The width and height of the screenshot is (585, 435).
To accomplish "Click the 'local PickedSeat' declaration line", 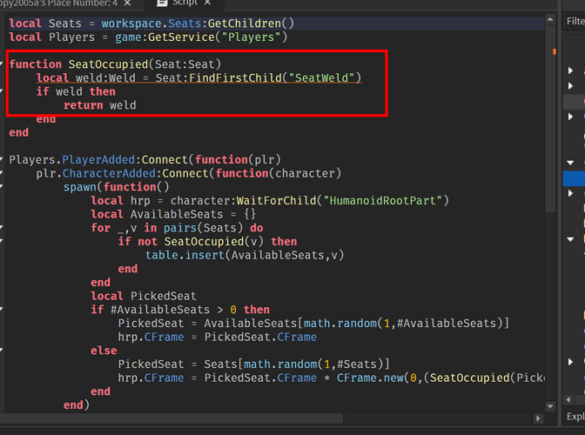I will [x=144, y=297].
